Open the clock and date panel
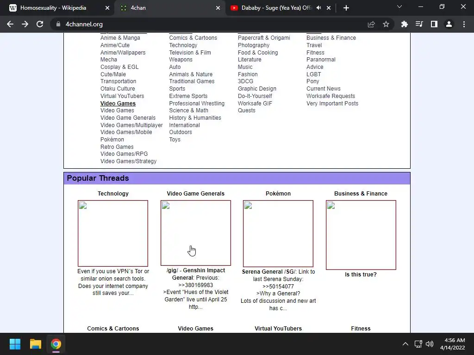Screen dimensions: 474x355 [452, 344]
